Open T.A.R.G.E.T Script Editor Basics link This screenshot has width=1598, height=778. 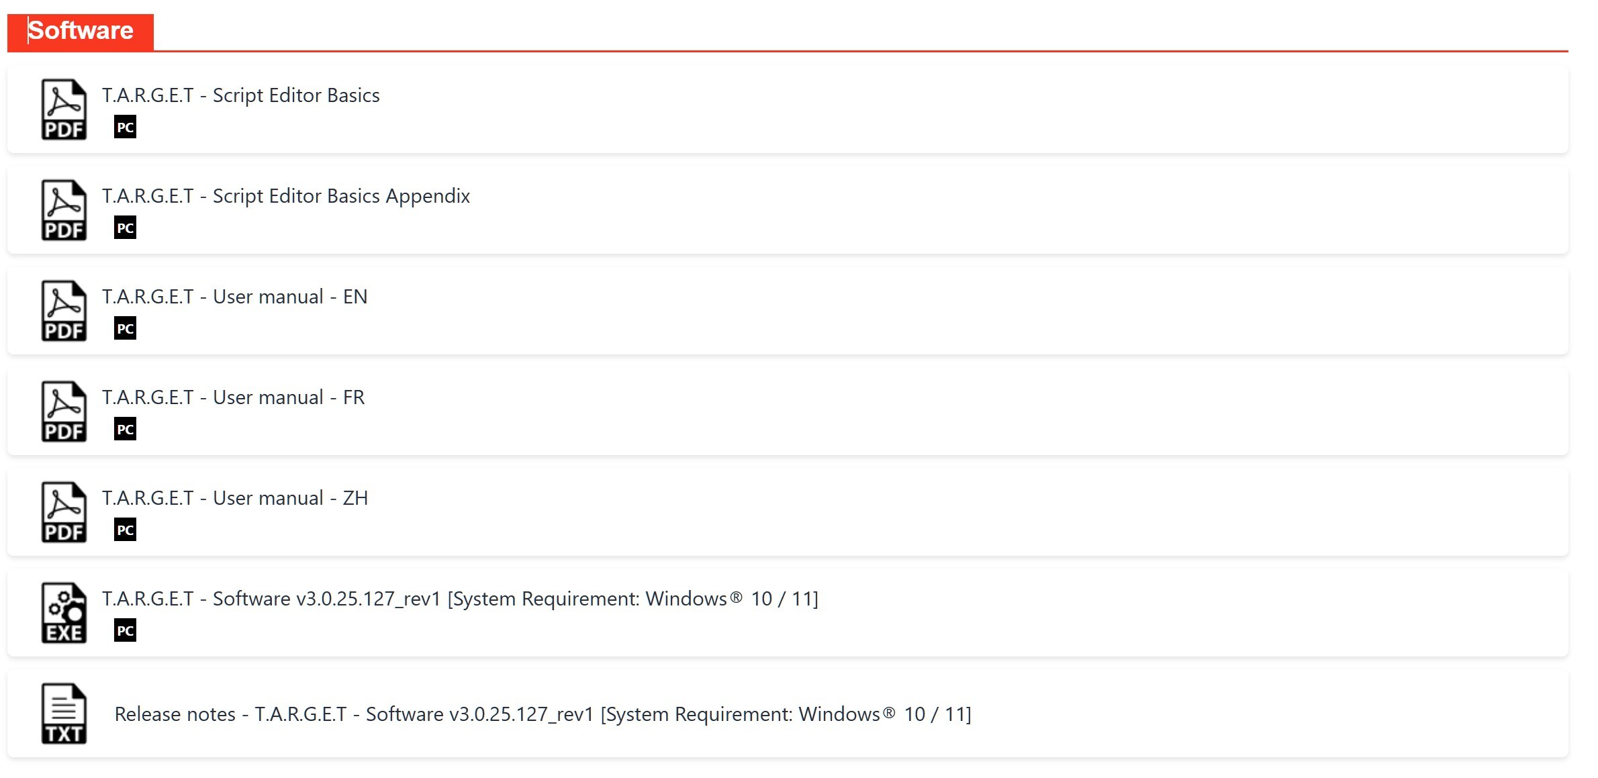(x=240, y=95)
